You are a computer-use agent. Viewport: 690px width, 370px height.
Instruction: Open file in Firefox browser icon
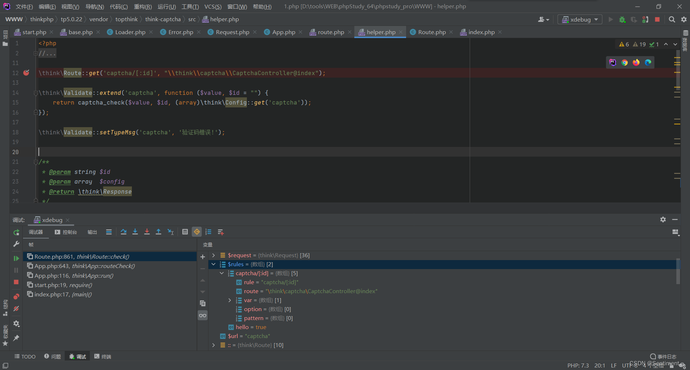(x=636, y=63)
